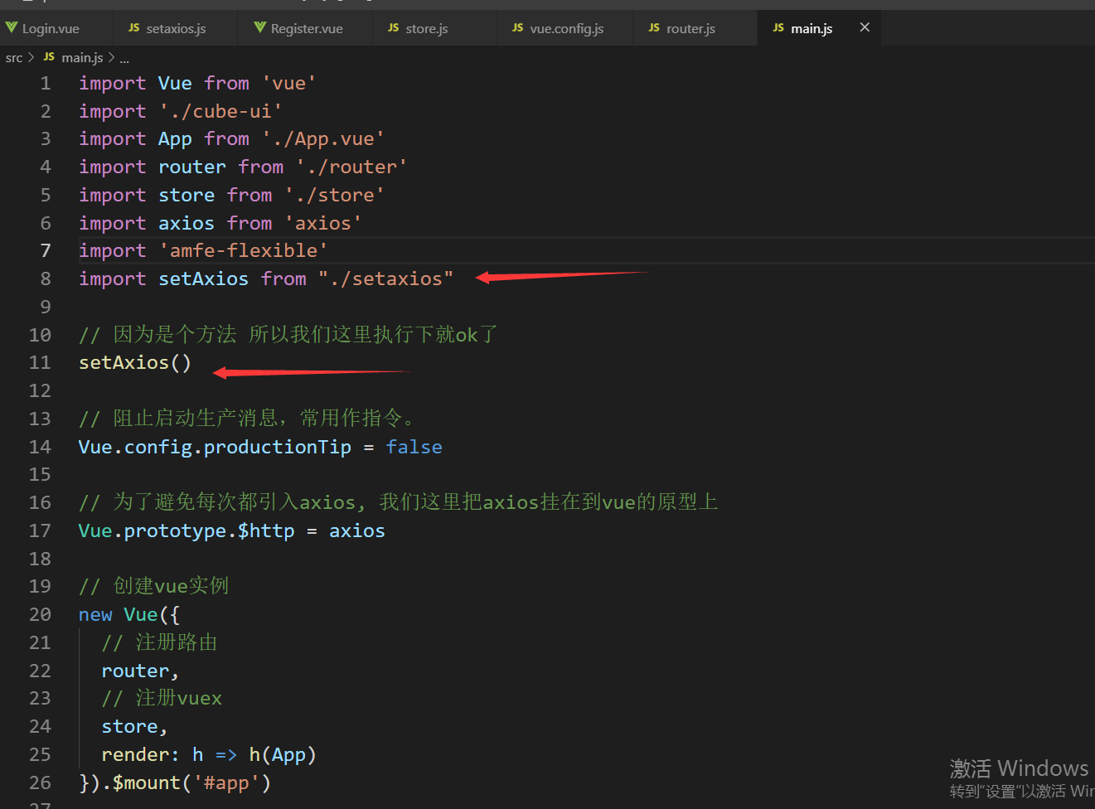Click line number 11 in the gutter
Screen dimensions: 1095x809
40,363
